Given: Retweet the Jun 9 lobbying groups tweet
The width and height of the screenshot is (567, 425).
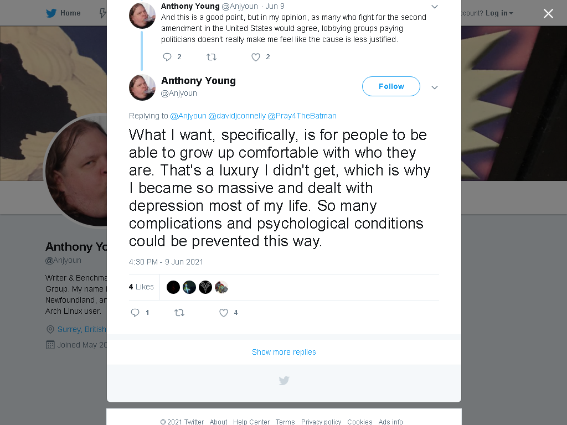Looking at the screenshot, I should tap(211, 57).
